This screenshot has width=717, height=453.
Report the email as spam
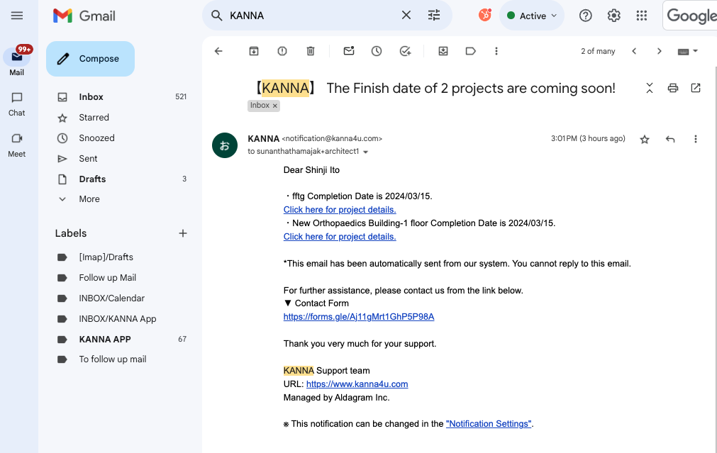point(282,50)
